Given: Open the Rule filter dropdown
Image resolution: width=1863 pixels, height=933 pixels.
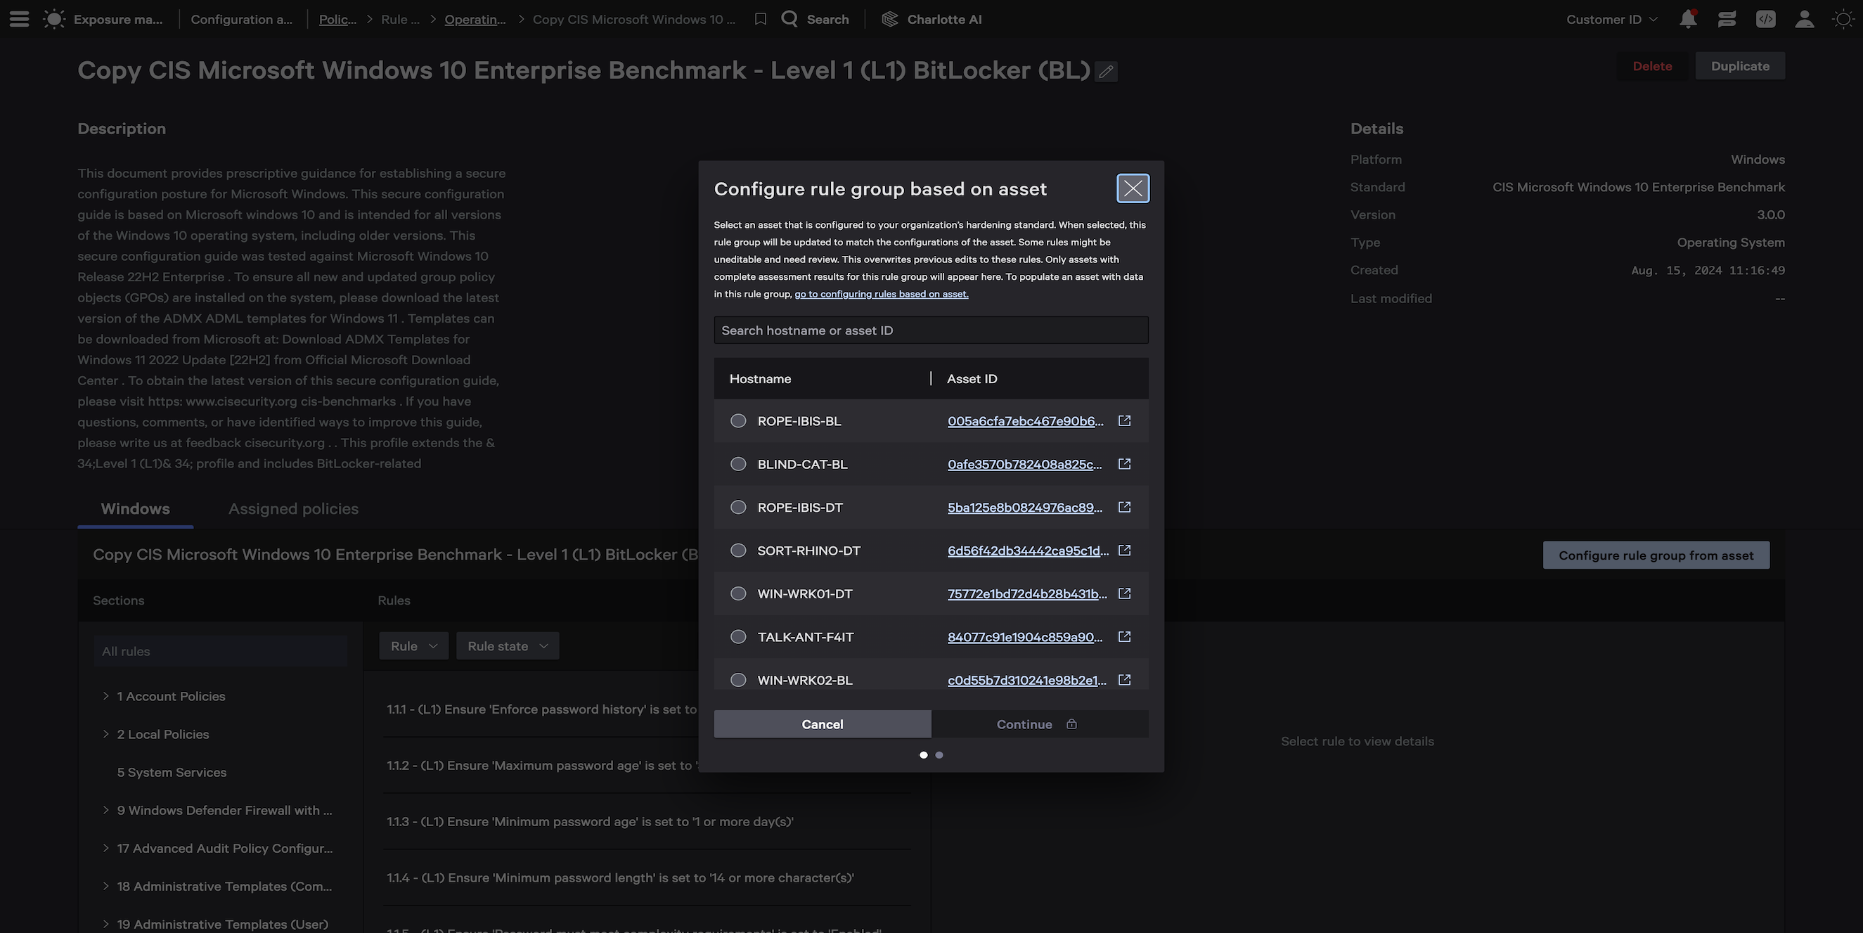Looking at the screenshot, I should pos(413,646).
